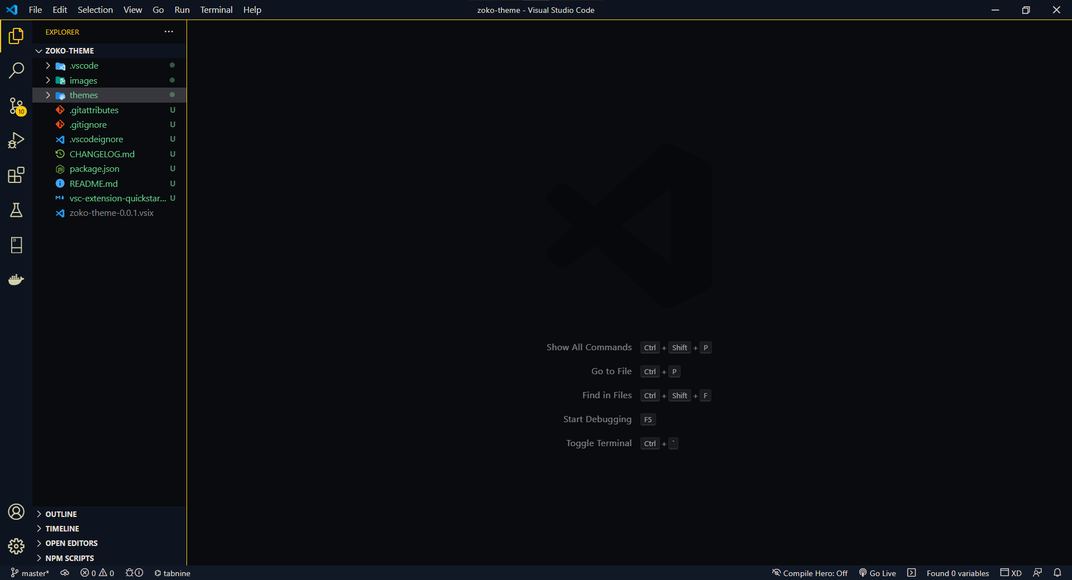Viewport: 1072px width, 580px height.
Task: Open CHANGELOG.md file
Action: click(109, 154)
